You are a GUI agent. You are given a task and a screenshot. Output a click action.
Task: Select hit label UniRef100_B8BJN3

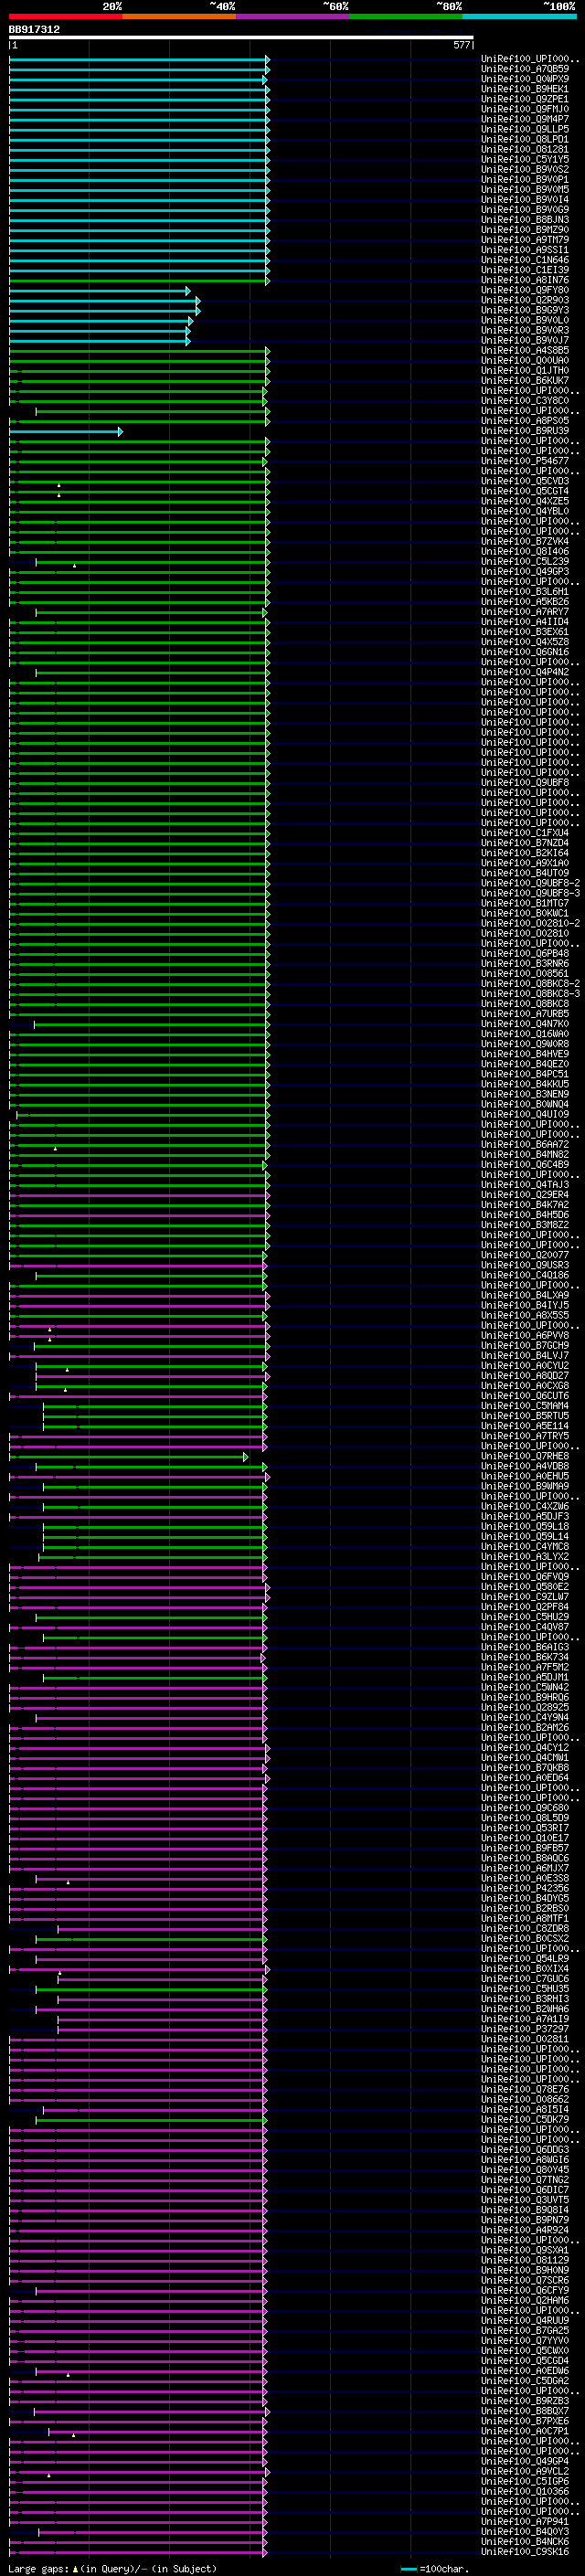click(x=525, y=220)
